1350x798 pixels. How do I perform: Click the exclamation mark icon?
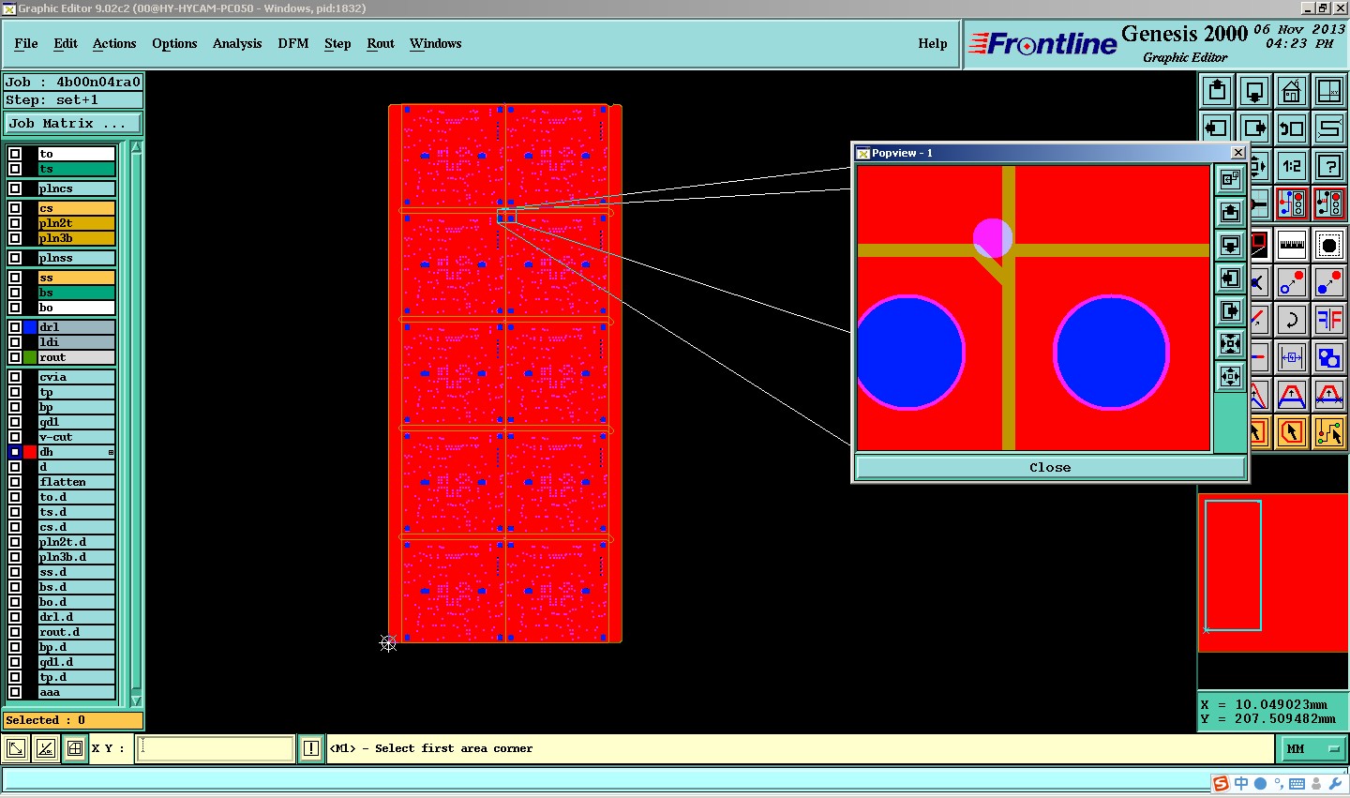pyautogui.click(x=311, y=748)
